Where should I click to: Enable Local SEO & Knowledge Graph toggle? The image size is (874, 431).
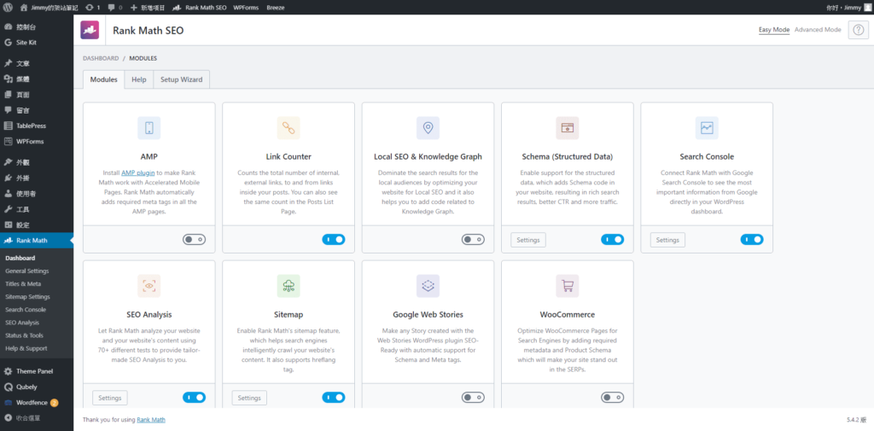click(473, 239)
